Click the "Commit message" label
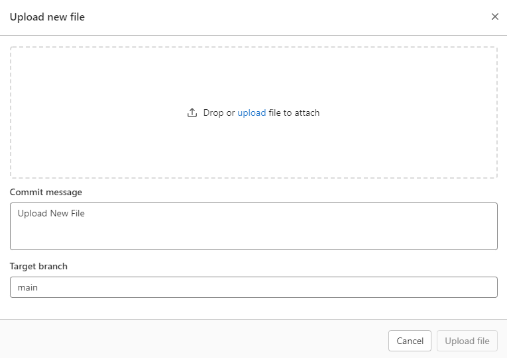This screenshot has width=507, height=358. click(46, 192)
